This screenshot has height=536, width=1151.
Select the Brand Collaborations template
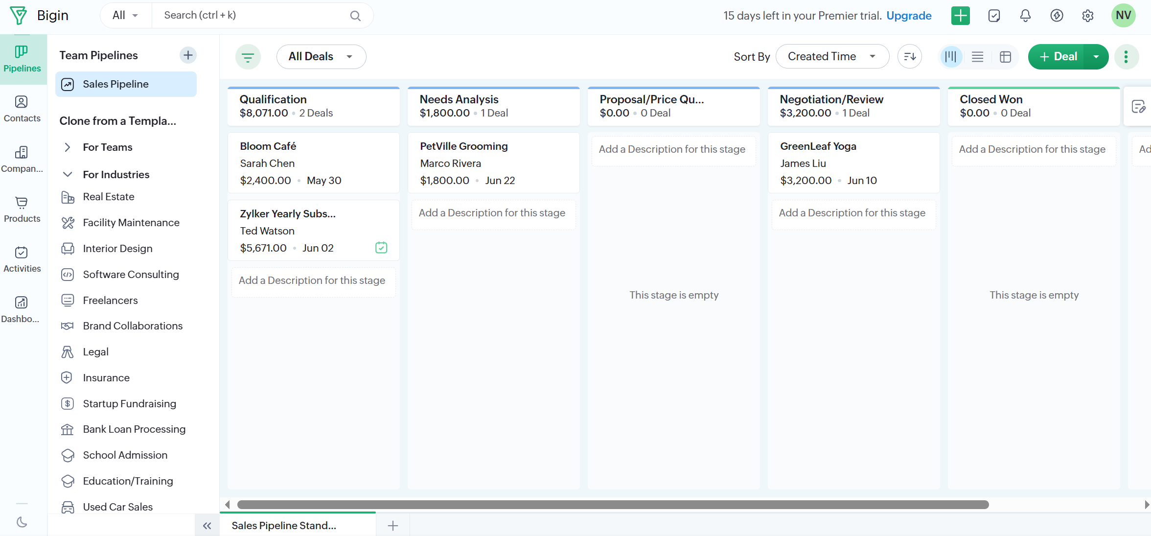[133, 326]
